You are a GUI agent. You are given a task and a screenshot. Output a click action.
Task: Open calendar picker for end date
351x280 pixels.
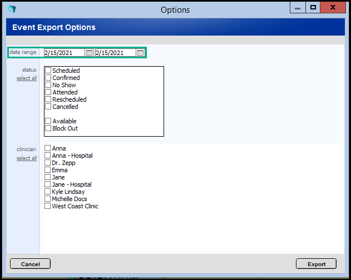pos(140,53)
